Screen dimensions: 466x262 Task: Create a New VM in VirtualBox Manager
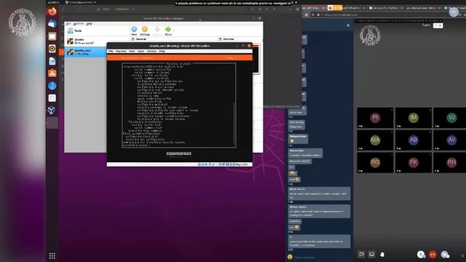point(134,31)
